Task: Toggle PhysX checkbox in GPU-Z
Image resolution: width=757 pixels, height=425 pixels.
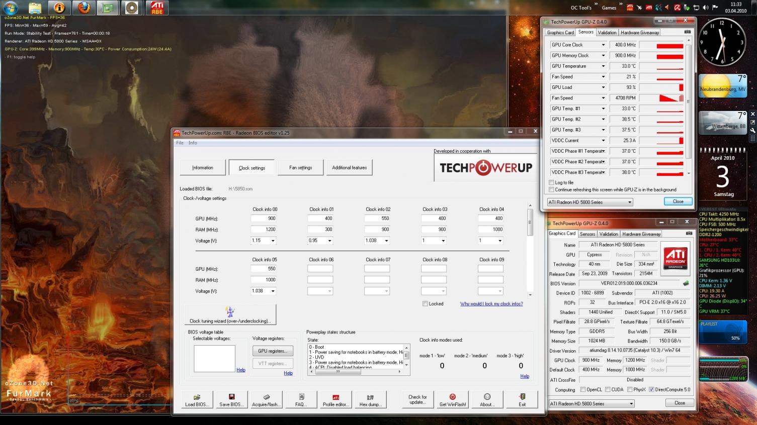Action: [629, 389]
